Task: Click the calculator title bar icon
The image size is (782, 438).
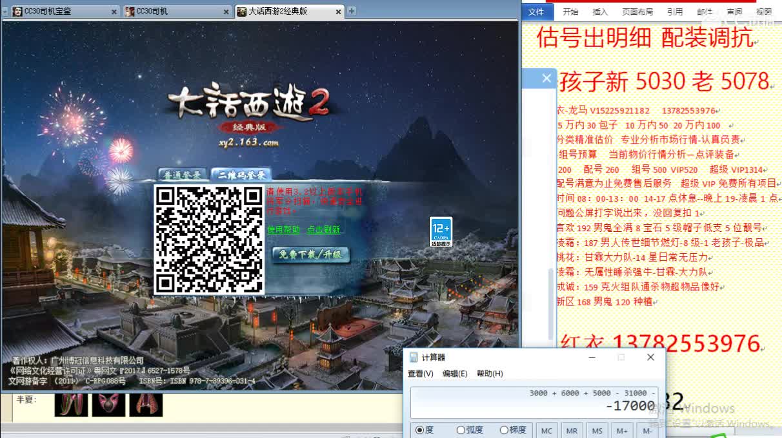Action: [x=414, y=357]
